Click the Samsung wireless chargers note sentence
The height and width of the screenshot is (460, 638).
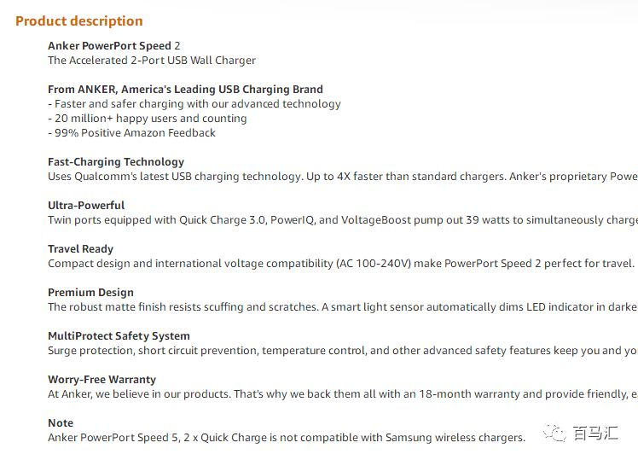point(287,438)
